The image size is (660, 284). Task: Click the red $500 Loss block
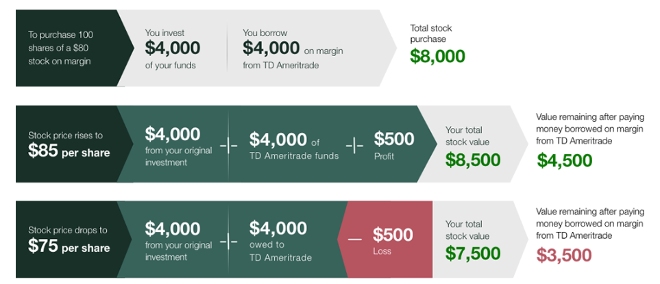pyautogui.click(x=385, y=239)
